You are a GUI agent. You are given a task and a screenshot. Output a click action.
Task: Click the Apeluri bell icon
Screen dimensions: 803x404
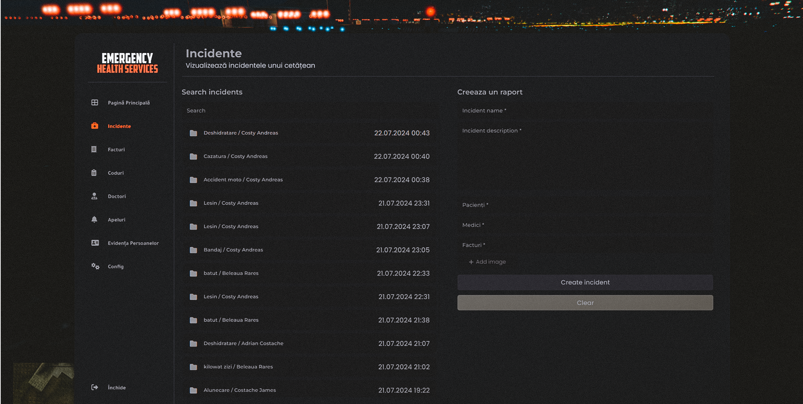94,219
